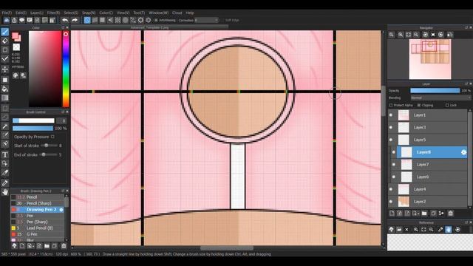The width and height of the screenshot is (473, 266).
Task: Toggle the Clipping checkbox
Action: pos(419,105)
